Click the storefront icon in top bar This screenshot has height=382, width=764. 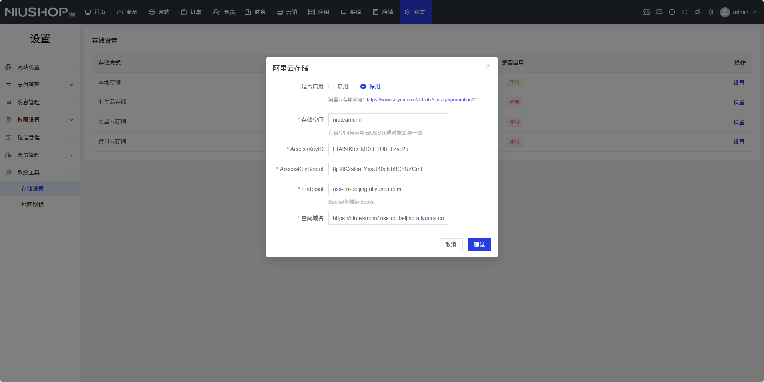[647, 12]
